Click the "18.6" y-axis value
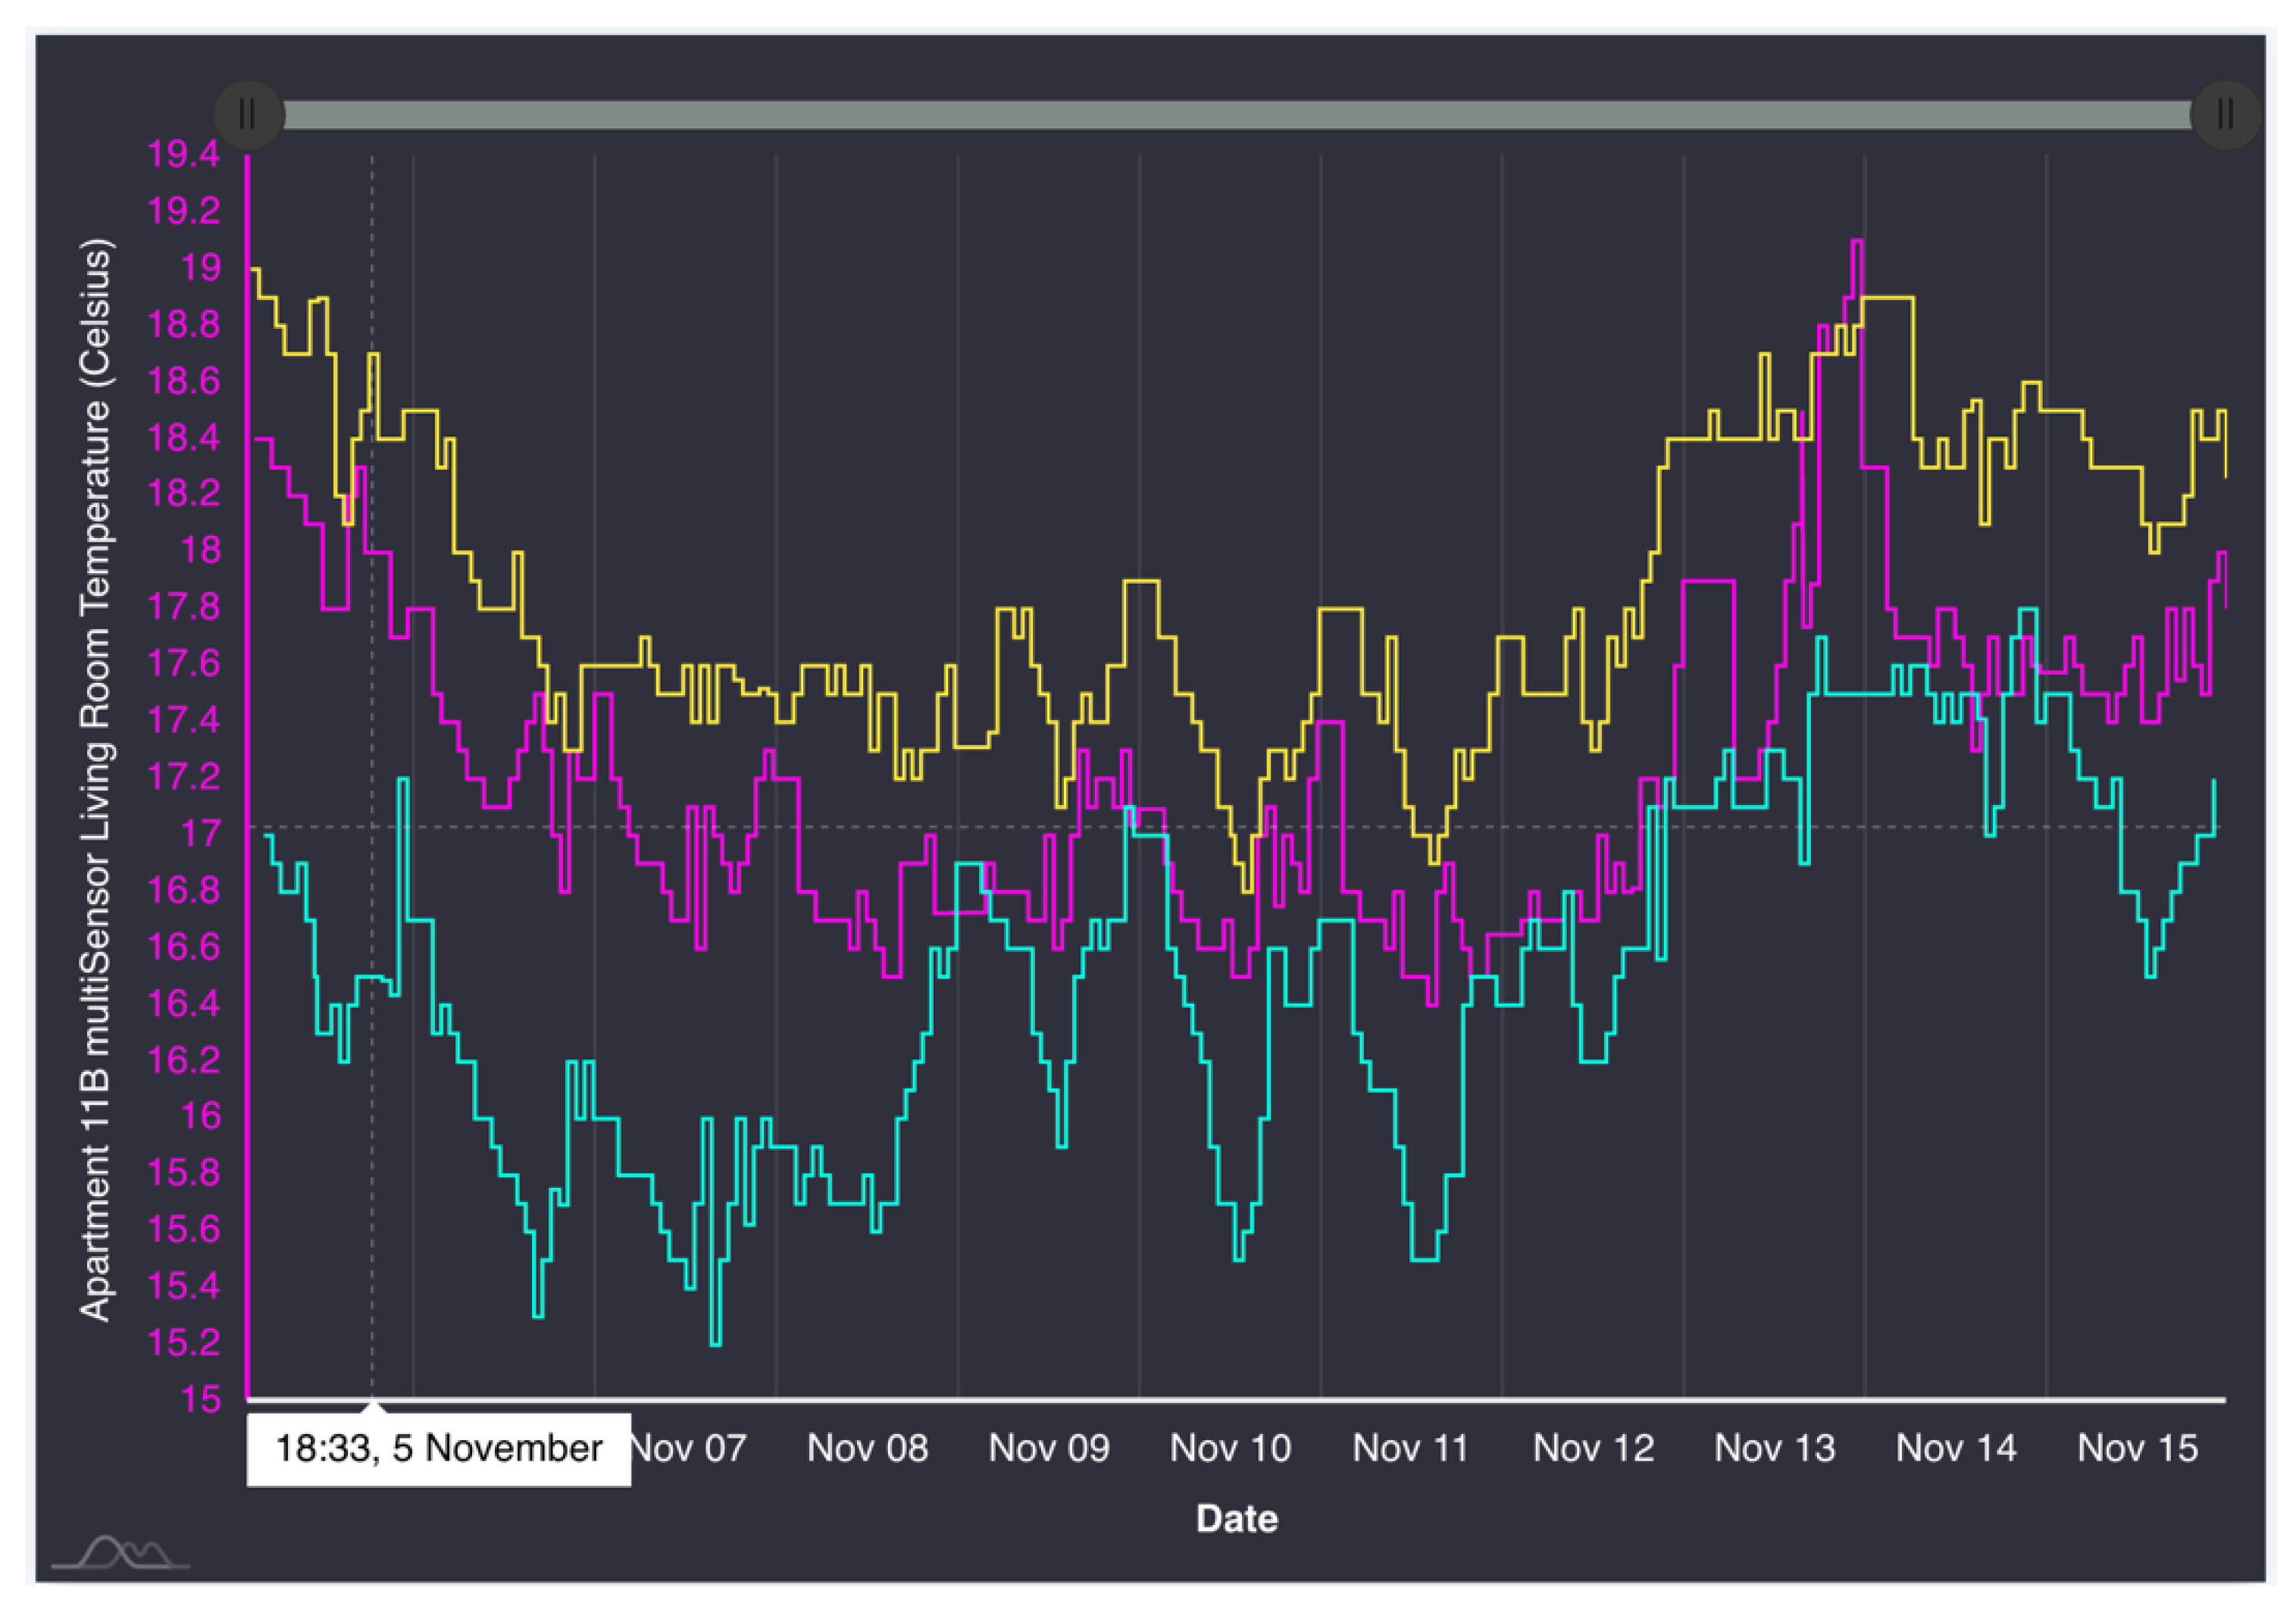Screen dimensions: 2296x1613 point(184,381)
